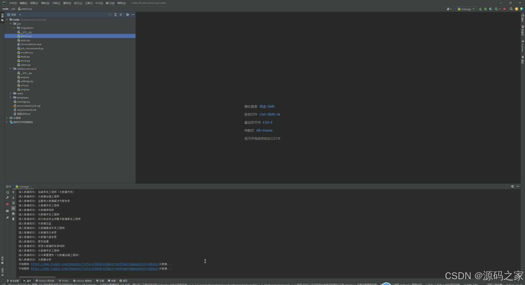The image size is (525, 285).
Task: Toggle scroll to end in Run console
Action: click(x=13, y=208)
